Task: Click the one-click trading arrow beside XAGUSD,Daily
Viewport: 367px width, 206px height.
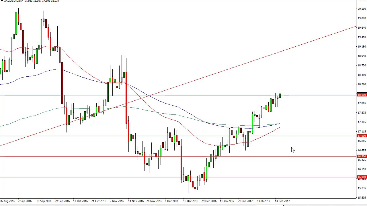Action: 2,1
